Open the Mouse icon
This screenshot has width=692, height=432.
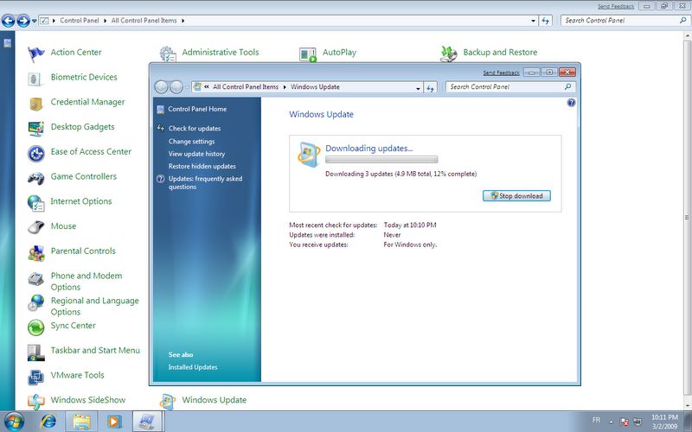point(35,227)
